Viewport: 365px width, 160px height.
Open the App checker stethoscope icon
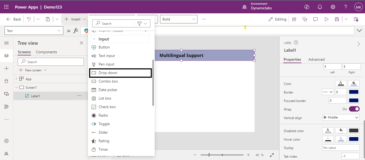point(305,19)
